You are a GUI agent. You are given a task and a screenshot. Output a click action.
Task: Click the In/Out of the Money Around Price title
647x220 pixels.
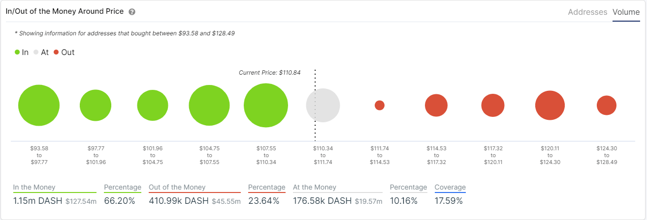tap(65, 11)
